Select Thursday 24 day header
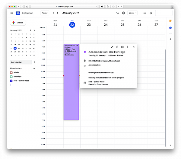This screenshot has height=159, width=181. click(106, 24)
